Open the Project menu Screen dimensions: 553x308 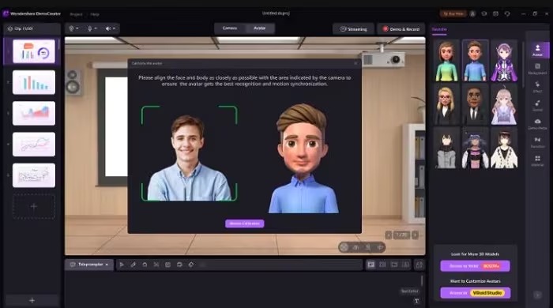pos(76,14)
